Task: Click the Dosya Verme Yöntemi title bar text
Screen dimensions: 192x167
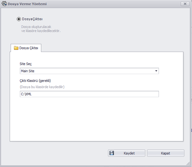Action: click(x=27, y=4)
